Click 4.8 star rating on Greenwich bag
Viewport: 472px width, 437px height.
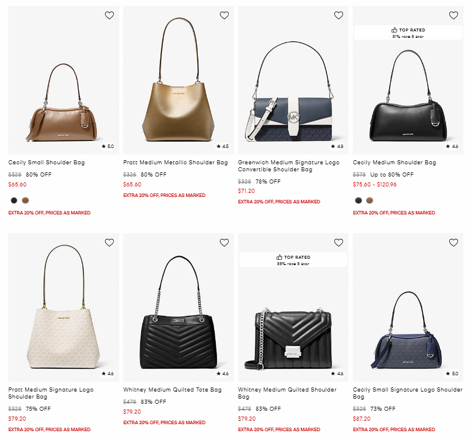pos(337,147)
